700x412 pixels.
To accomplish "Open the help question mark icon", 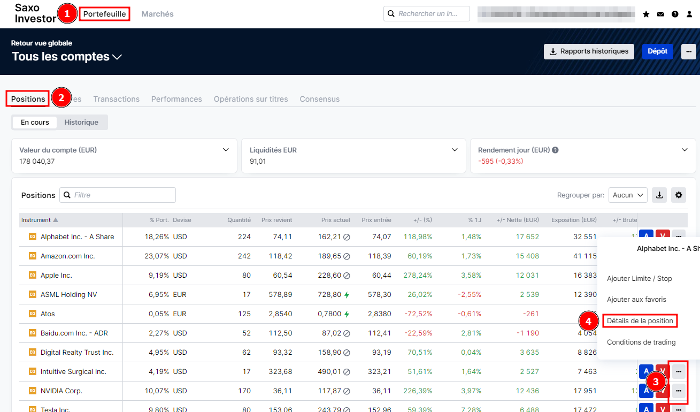I will click(x=675, y=14).
